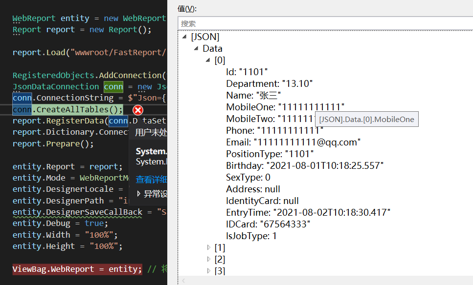The height and width of the screenshot is (285, 473).
Task: Expand array element [1]
Action: (209, 247)
